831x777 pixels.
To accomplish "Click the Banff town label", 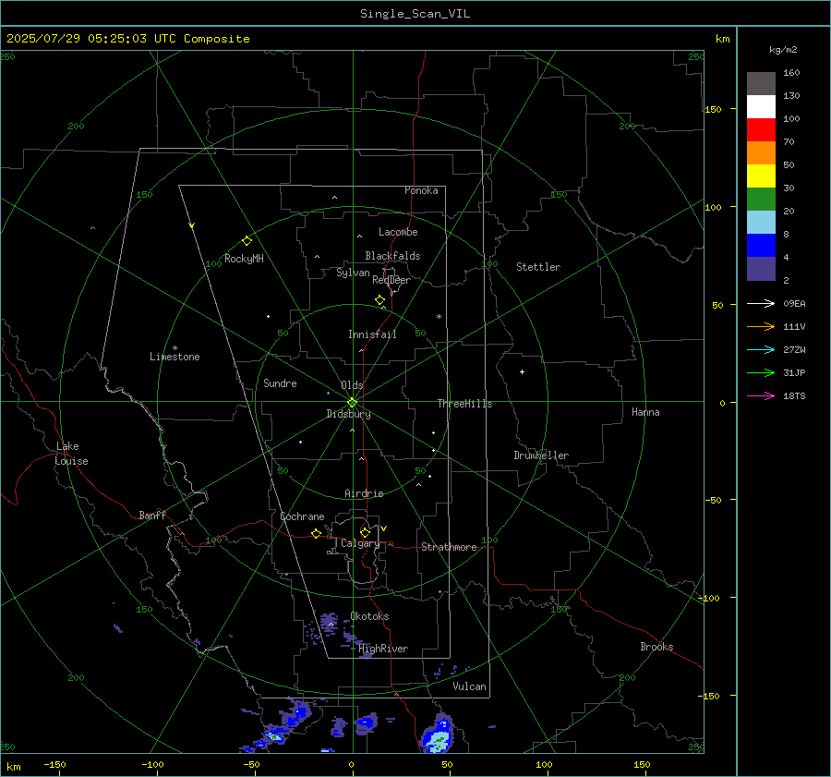I will coord(152,515).
